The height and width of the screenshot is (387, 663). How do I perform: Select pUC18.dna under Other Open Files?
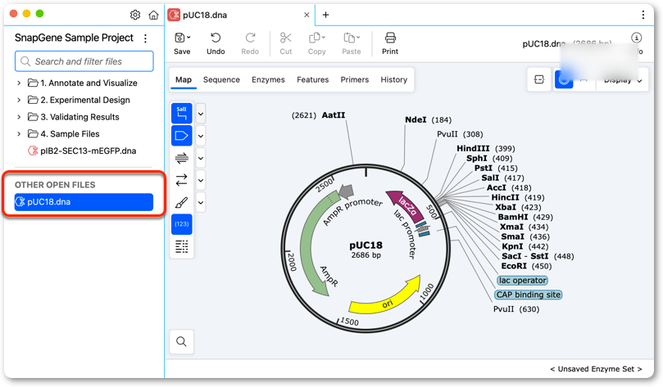[x=84, y=202]
